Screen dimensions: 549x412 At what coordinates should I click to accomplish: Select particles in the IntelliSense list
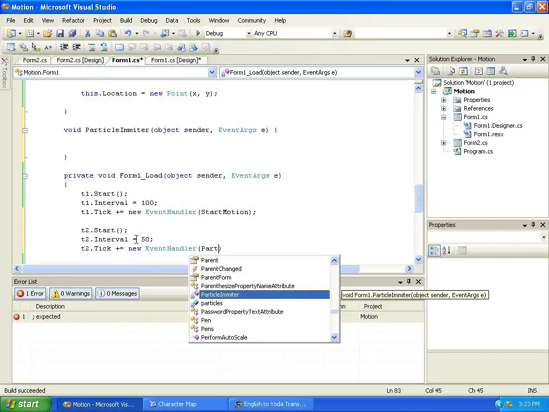tap(212, 303)
